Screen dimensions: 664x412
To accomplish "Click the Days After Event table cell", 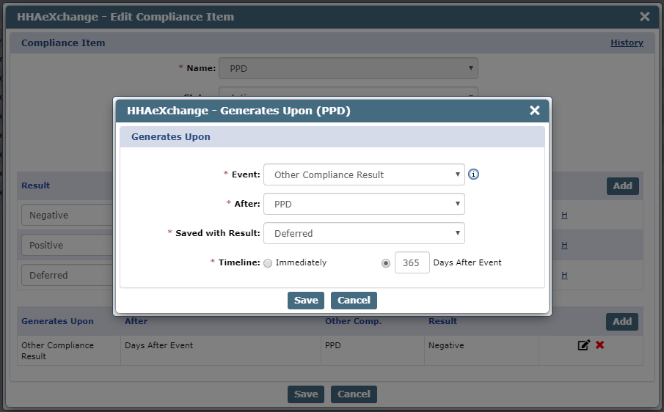I will tap(221, 350).
